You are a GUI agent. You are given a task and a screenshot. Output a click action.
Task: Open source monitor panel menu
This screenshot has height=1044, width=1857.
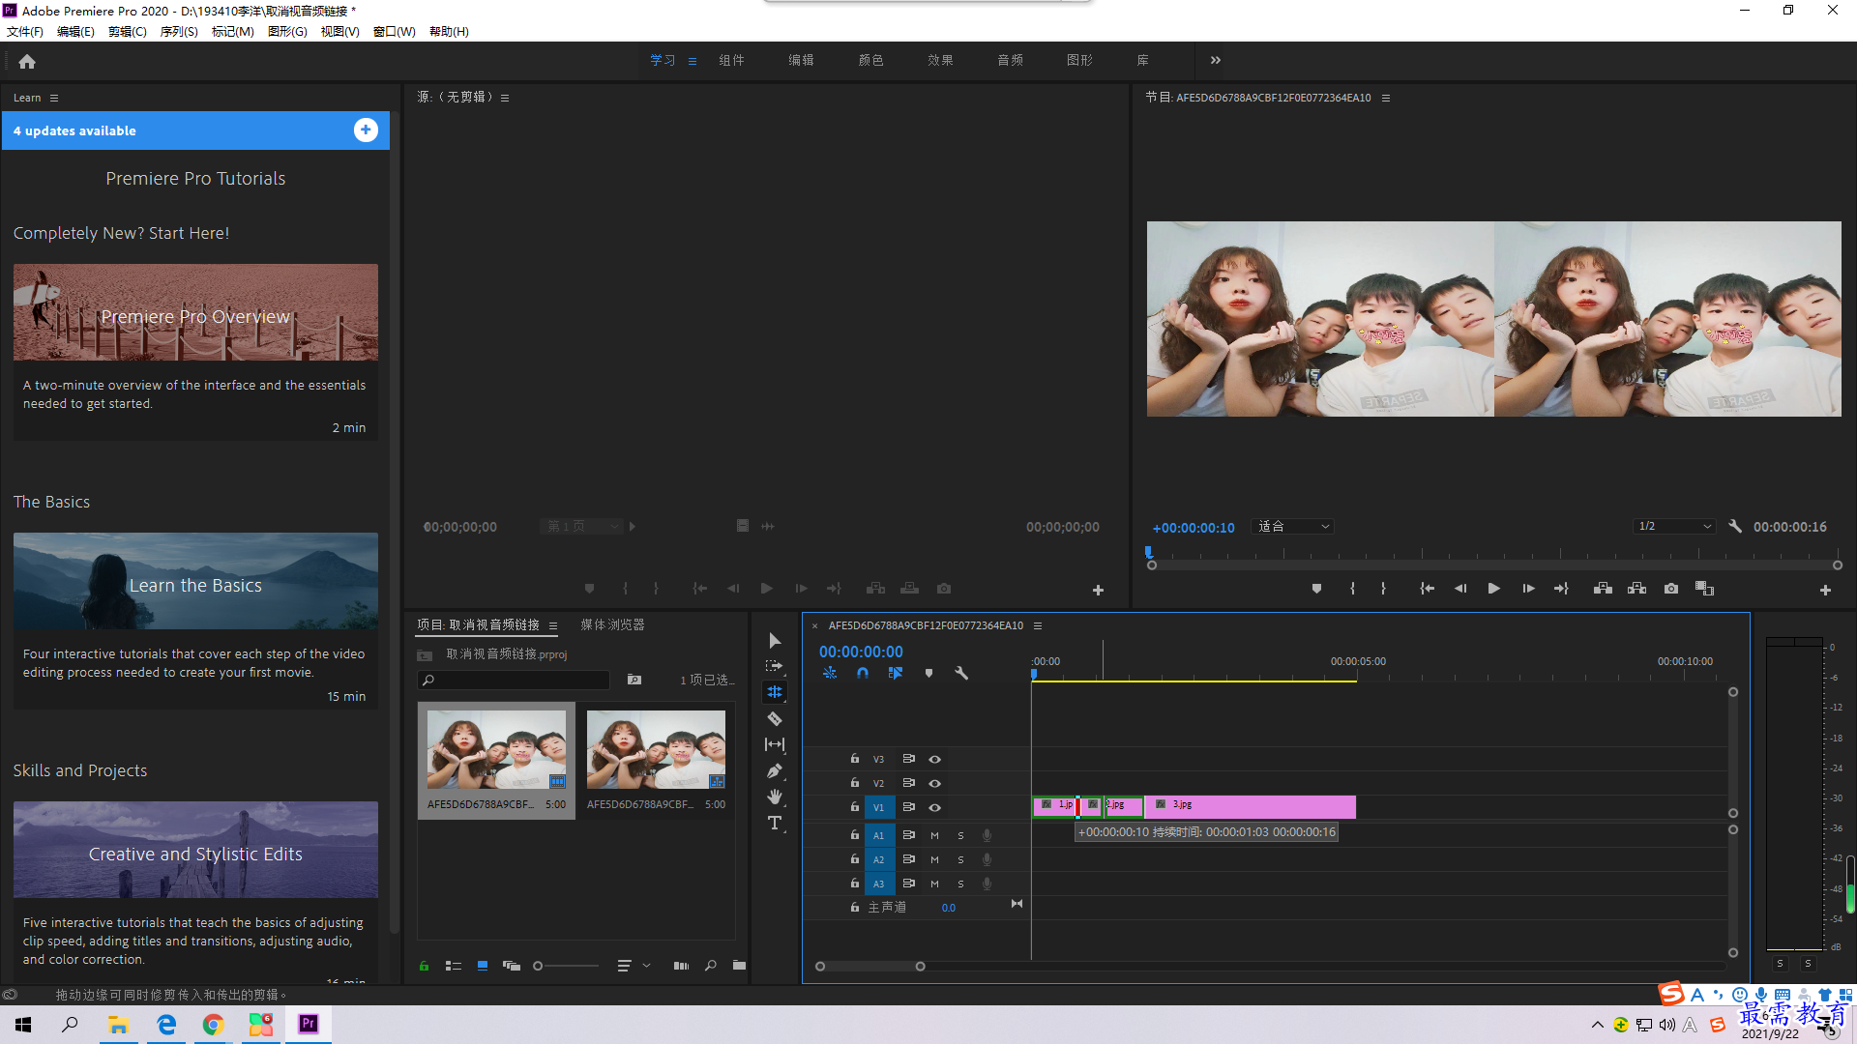point(505,98)
